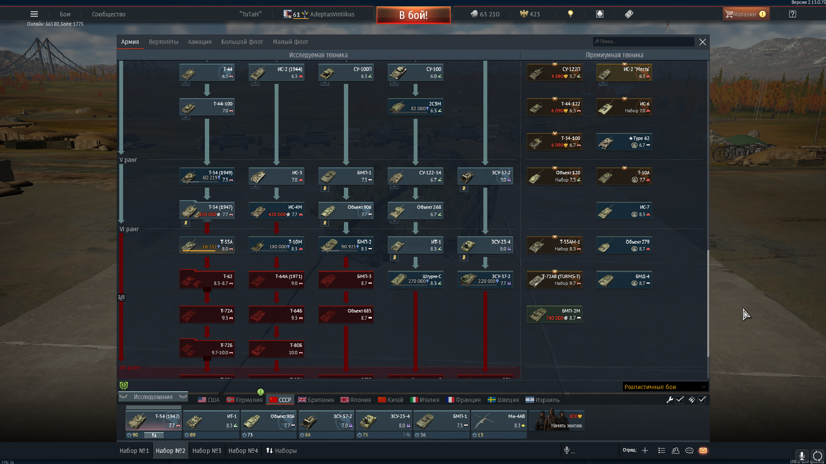826x464 pixels.
Task: Open Сообщество menu
Action: pos(109,14)
